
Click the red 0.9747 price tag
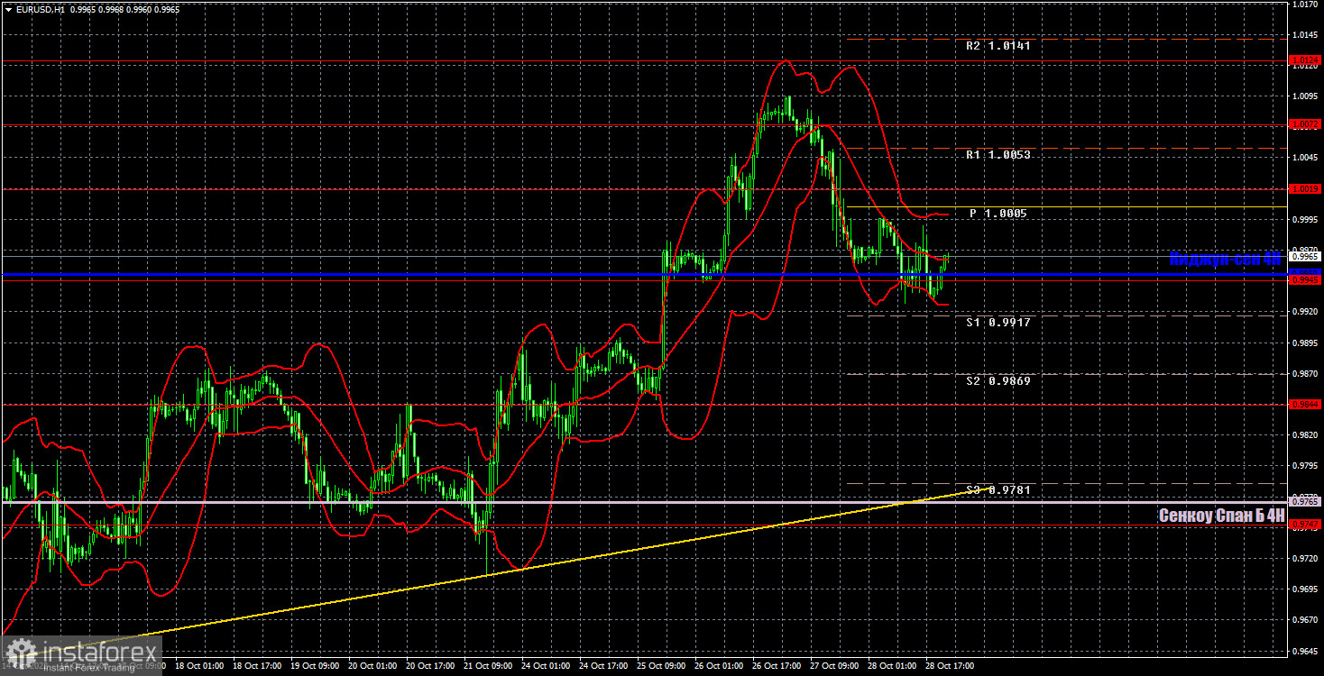tap(1306, 524)
